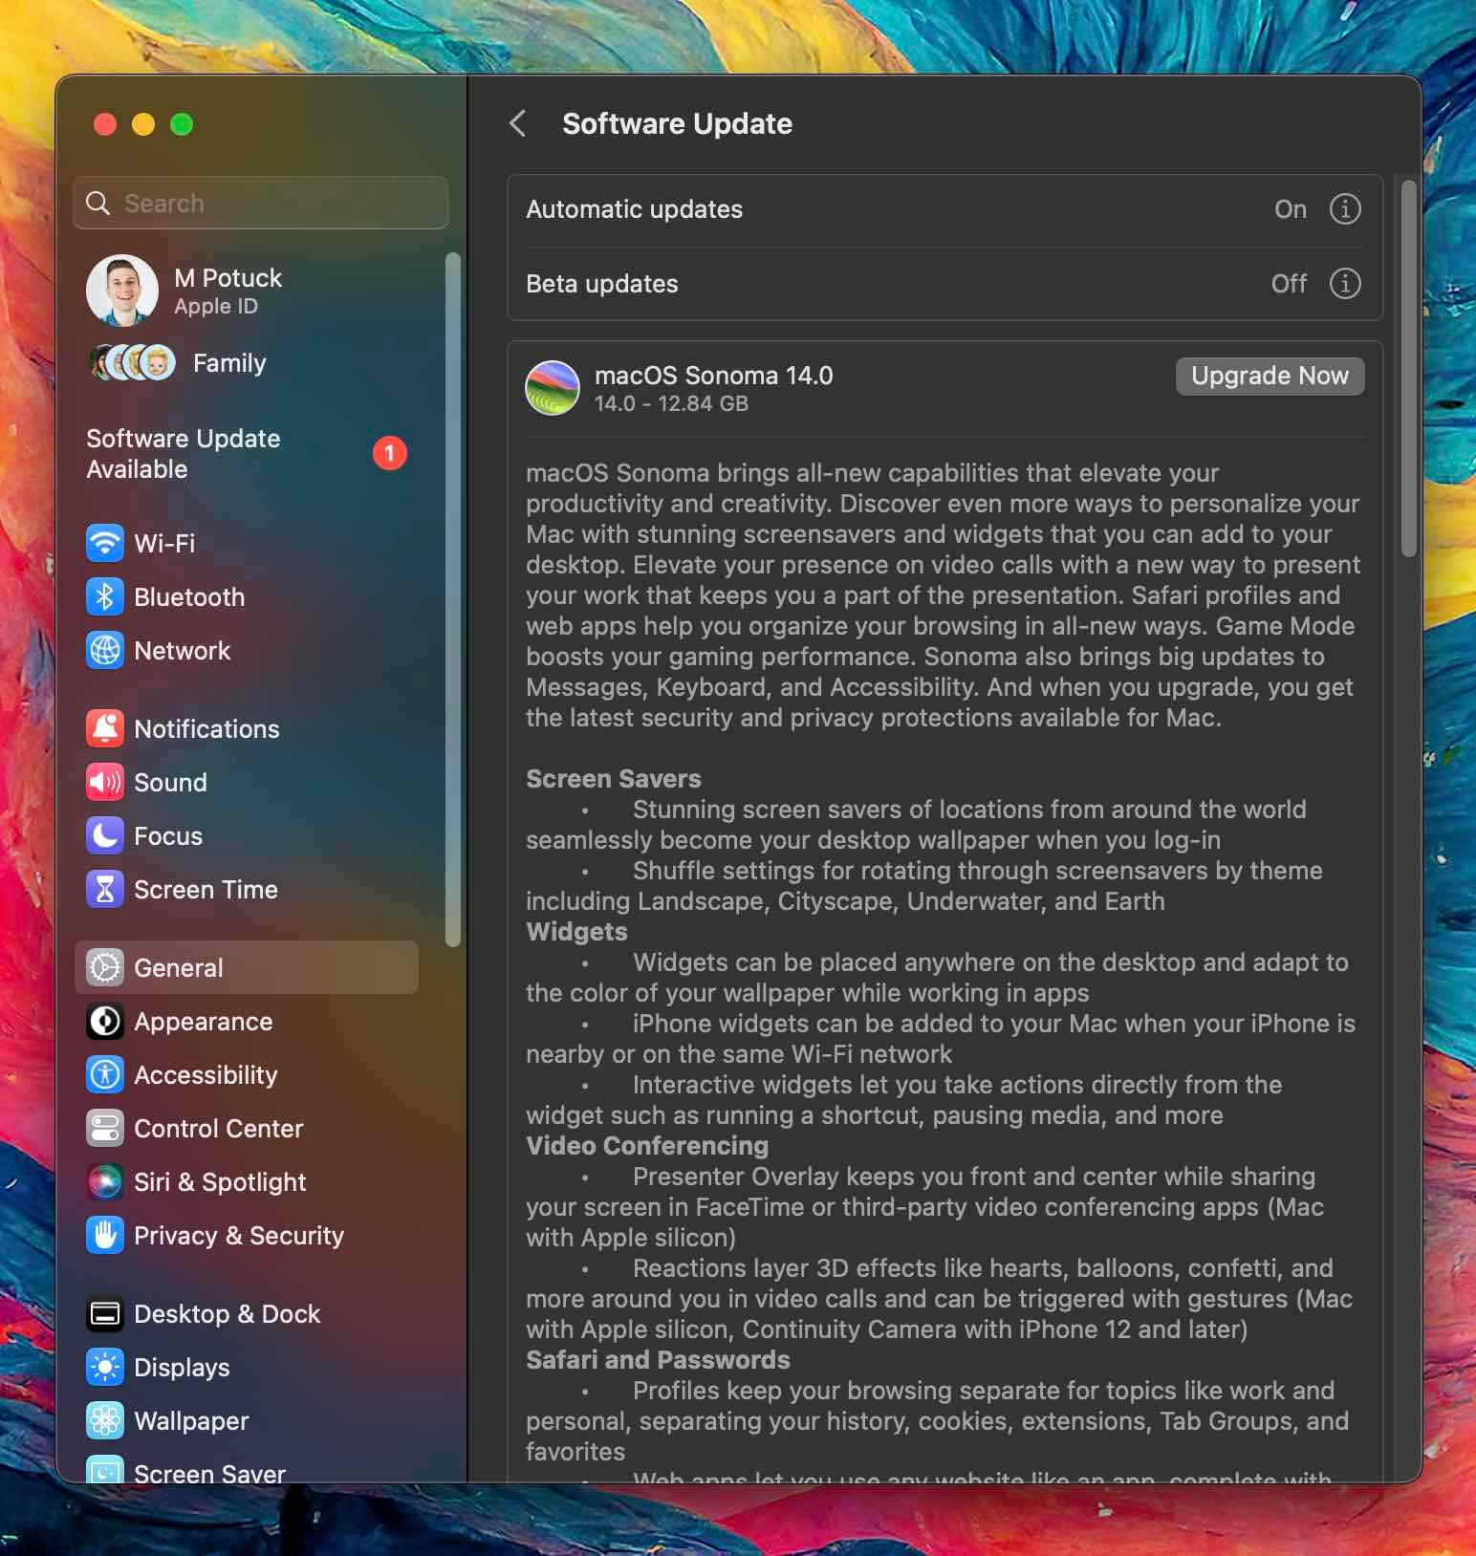The height and width of the screenshot is (1556, 1476).
Task: Open Family settings label
Action: tap(229, 363)
